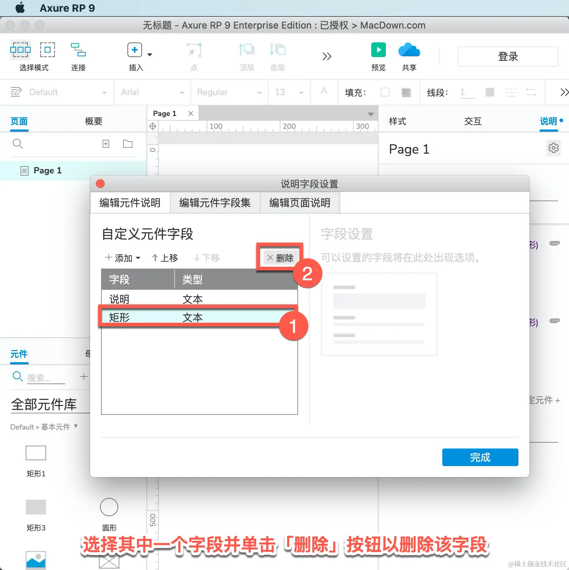Screen dimensions: 569x570
Task: Open the notes settings gear icon
Action: (x=554, y=148)
